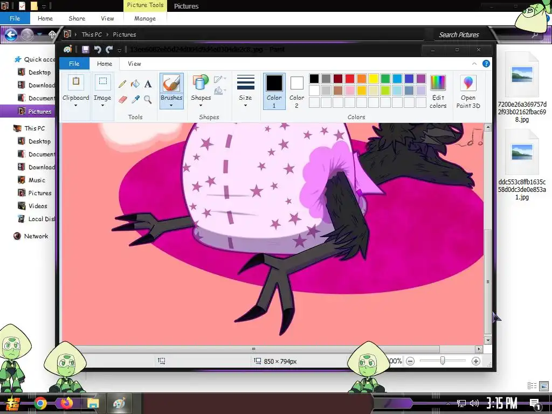Switch Explorer to large thumbnails view icon
552x414 pixels.
(x=544, y=386)
